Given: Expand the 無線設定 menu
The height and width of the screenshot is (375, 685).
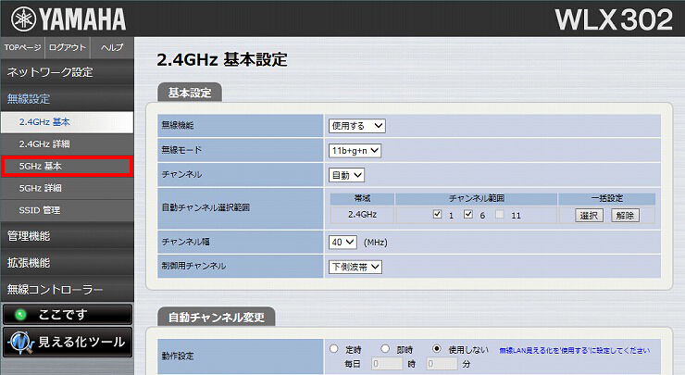Looking at the screenshot, I should tap(68, 98).
